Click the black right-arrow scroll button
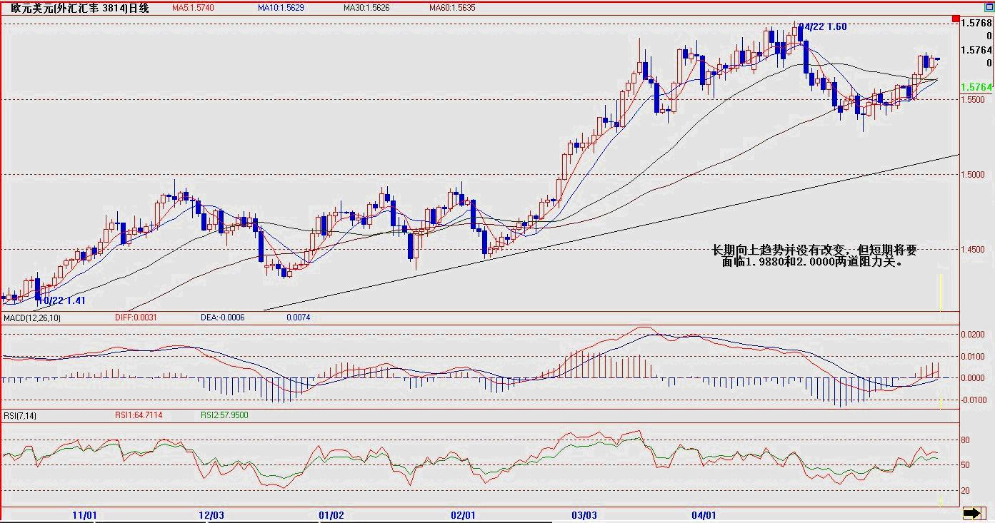This screenshot has width=995, height=523. tap(971, 513)
